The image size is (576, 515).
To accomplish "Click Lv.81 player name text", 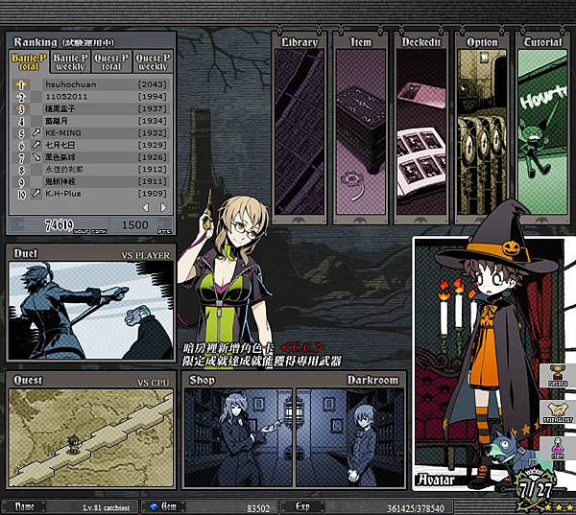I will tap(107, 507).
